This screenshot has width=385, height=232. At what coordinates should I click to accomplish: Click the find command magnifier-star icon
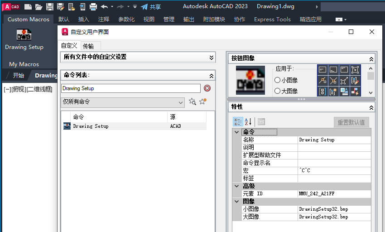click(x=192, y=101)
